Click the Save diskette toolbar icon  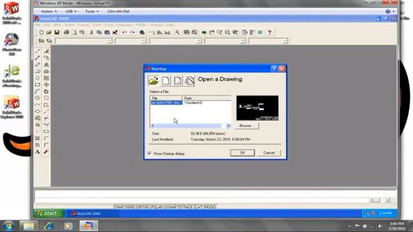57,32
